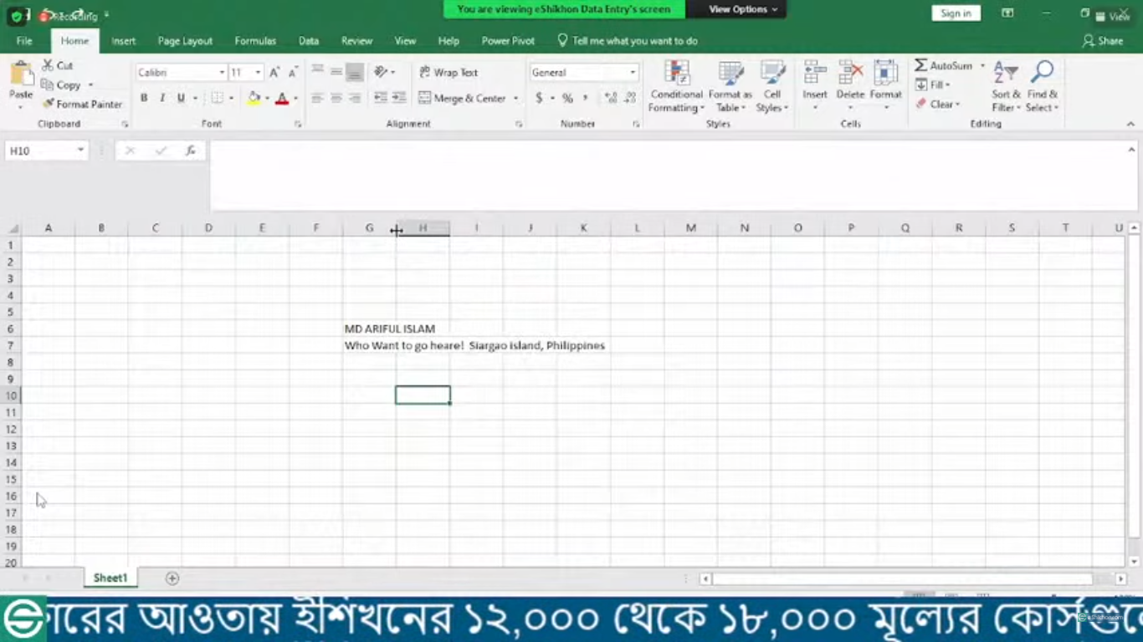Toggle Italic formatting
The image size is (1143, 642).
(162, 98)
